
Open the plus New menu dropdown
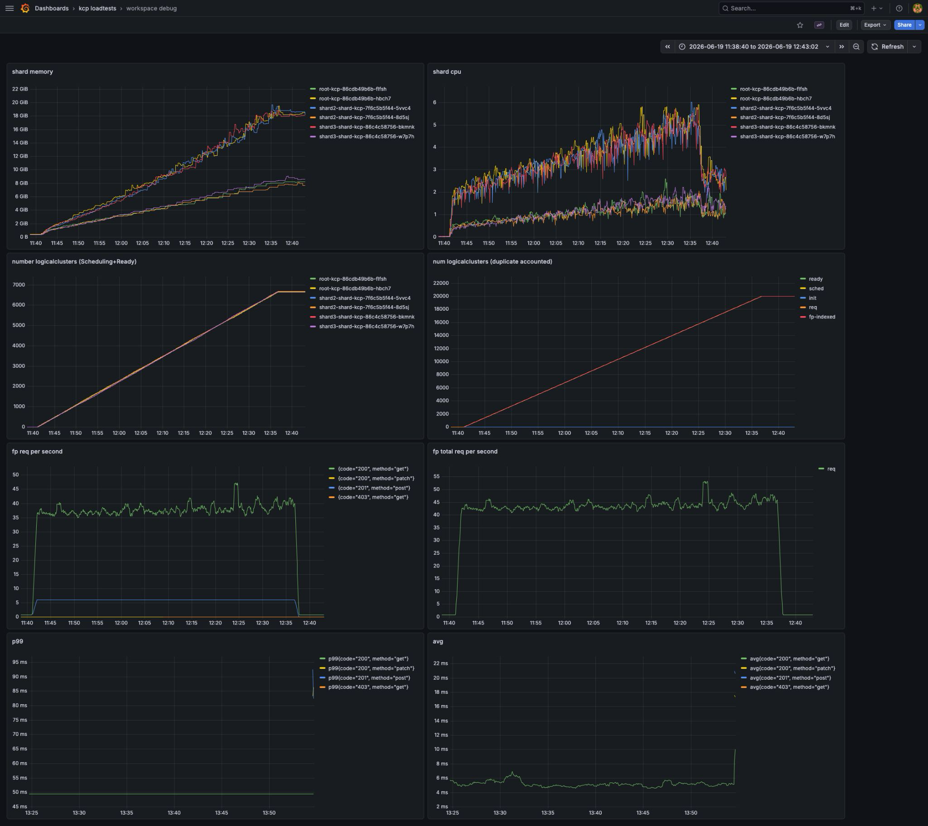point(876,8)
